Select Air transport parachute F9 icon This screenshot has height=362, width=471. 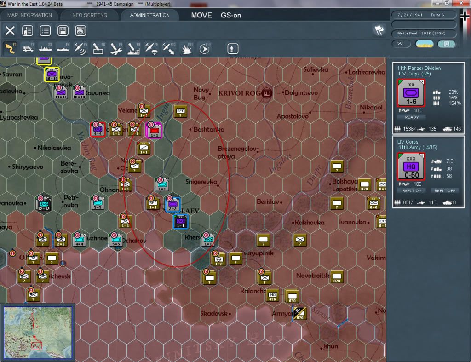pos(151,48)
